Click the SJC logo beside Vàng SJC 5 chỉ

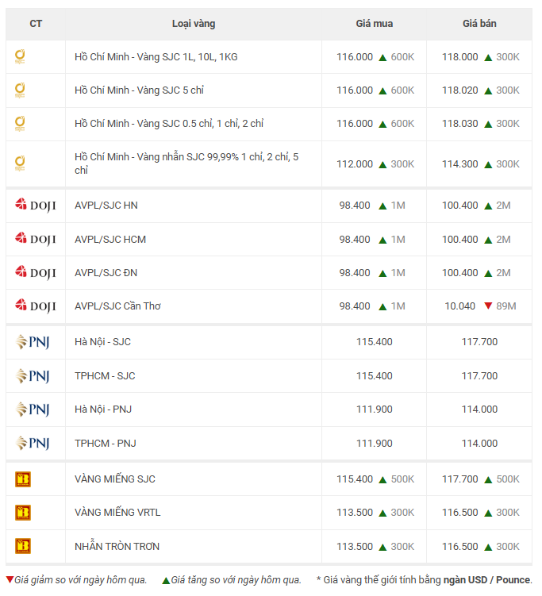tap(20, 90)
